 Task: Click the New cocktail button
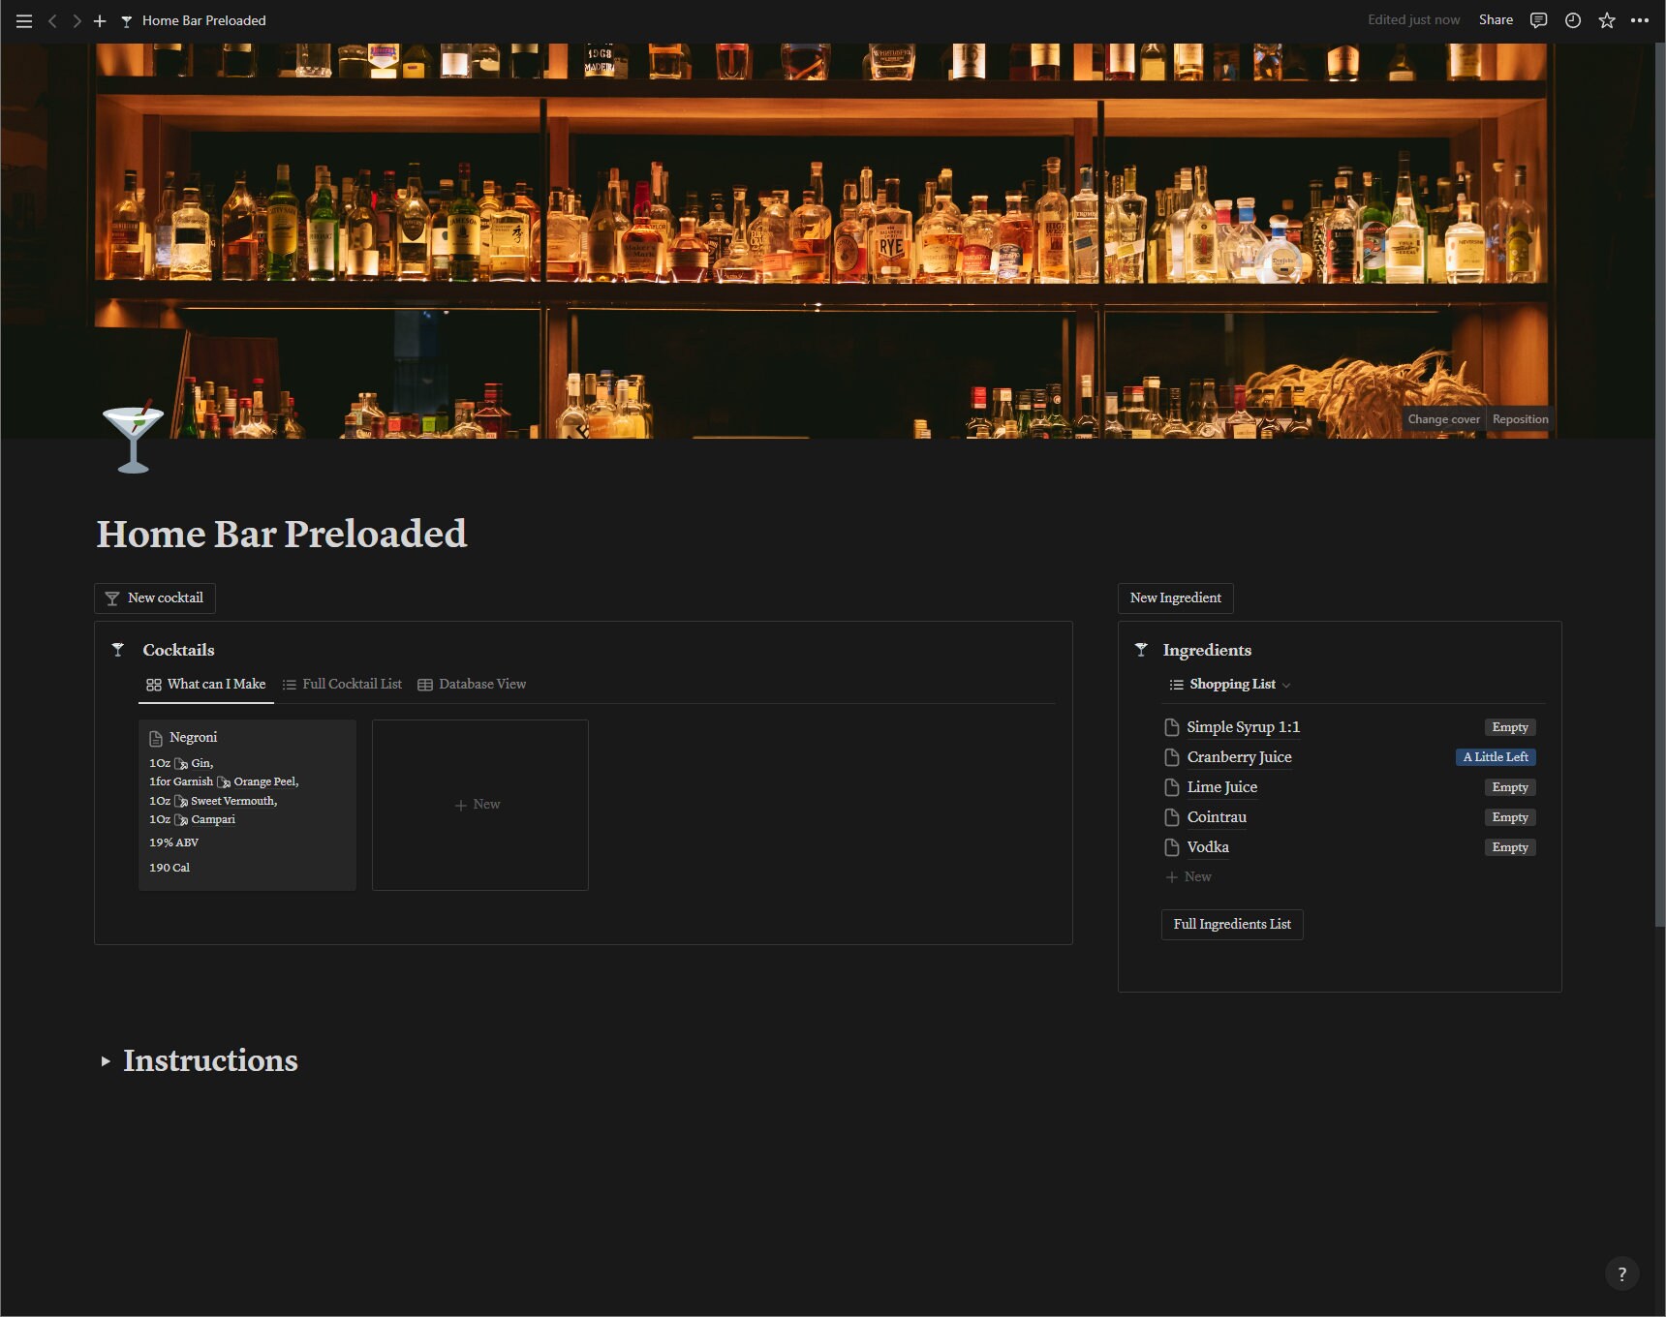click(155, 598)
